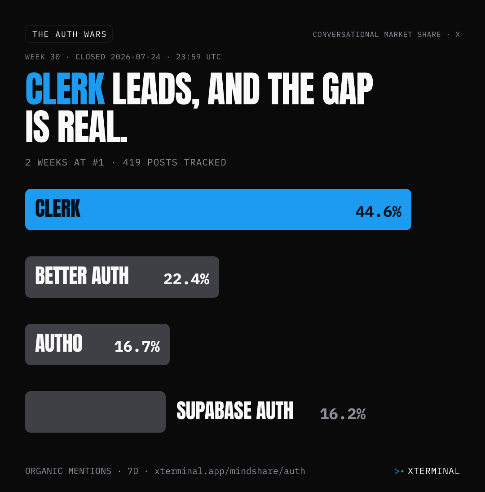Image resolution: width=485 pixels, height=492 pixels.
Task: Select the Auth0 bar
Action: [x=97, y=344]
